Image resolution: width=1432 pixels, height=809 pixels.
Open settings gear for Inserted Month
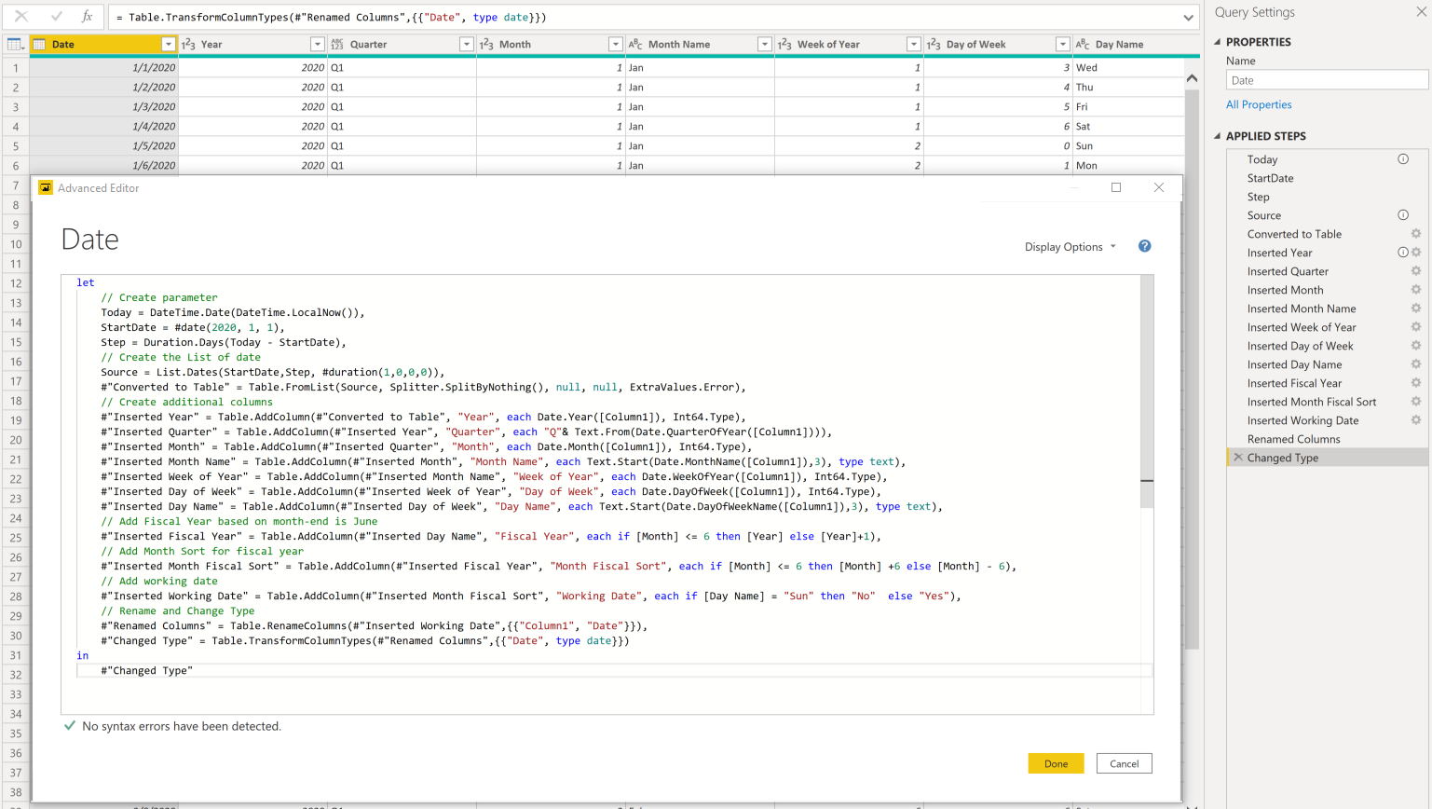tap(1416, 290)
